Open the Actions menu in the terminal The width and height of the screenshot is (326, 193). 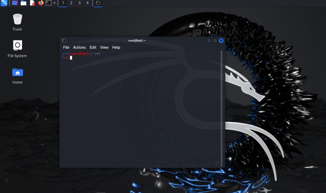click(79, 47)
